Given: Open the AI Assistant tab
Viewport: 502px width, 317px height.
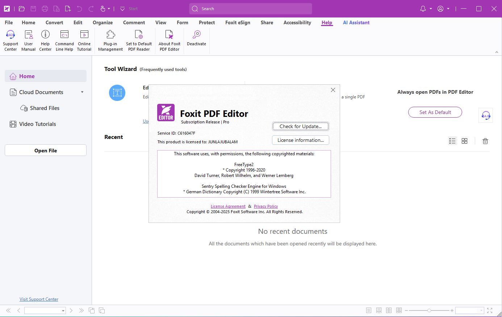Looking at the screenshot, I should [x=356, y=22].
